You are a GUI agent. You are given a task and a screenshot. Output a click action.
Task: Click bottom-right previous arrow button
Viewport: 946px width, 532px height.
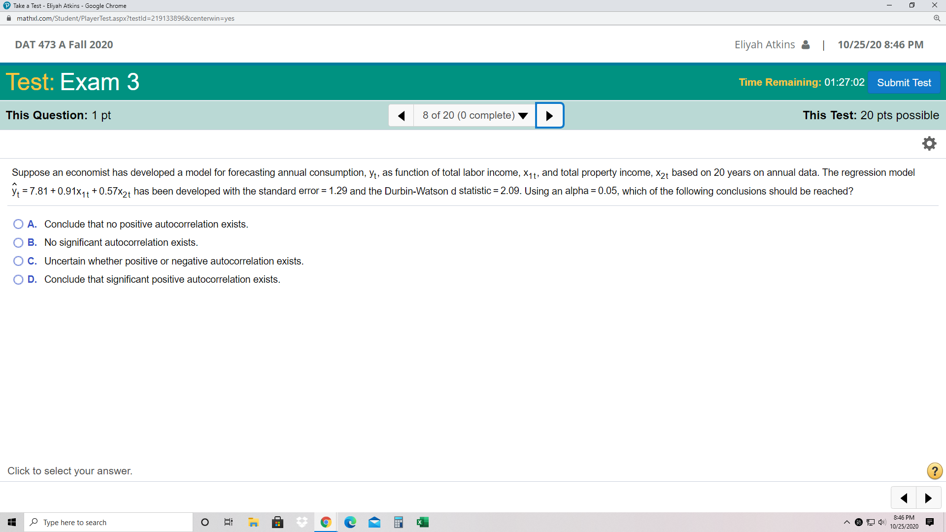pos(904,498)
